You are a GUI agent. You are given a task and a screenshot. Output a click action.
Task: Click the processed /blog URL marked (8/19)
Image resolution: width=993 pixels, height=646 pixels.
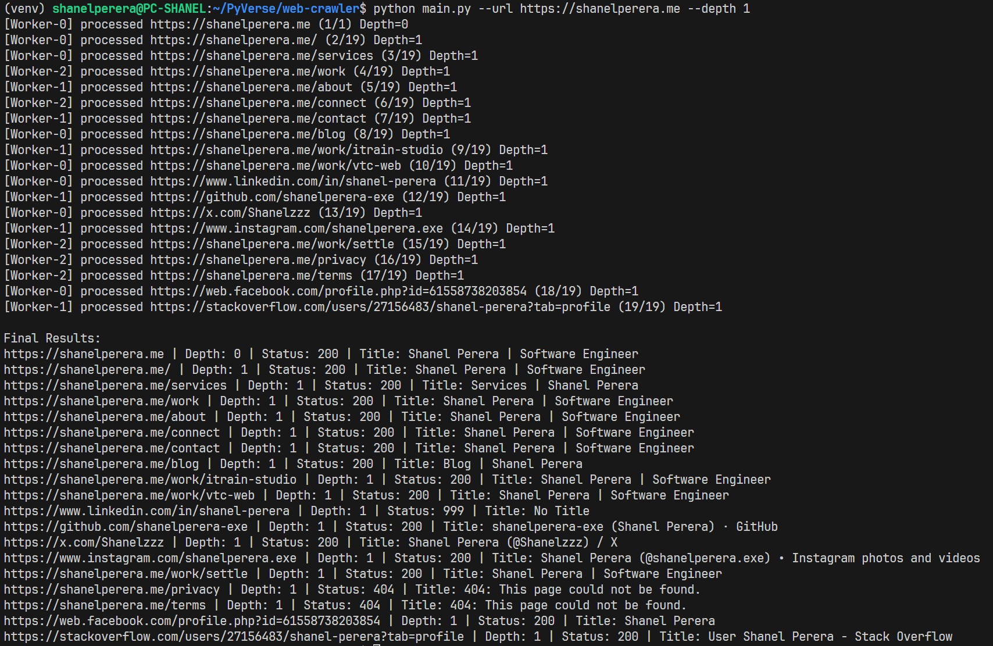coord(248,134)
